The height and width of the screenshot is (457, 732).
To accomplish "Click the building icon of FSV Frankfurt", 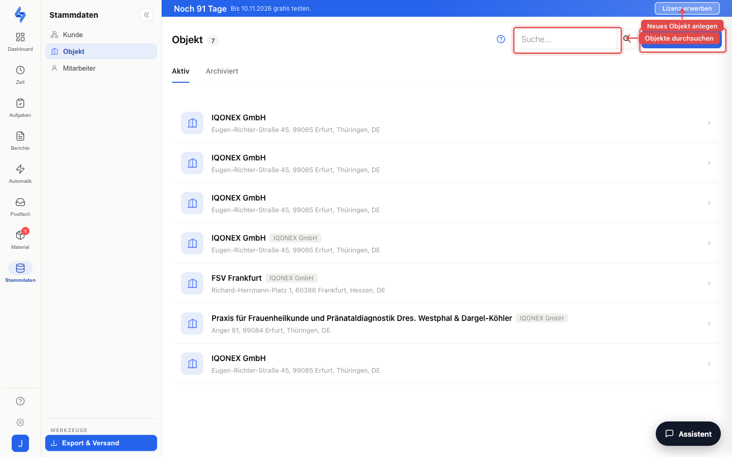I will (x=192, y=283).
